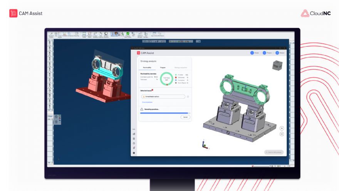Image resolution: width=339 pixels, height=191 pixels.
Task: Open the Program tab in Strategy analysis
Action: point(163,68)
